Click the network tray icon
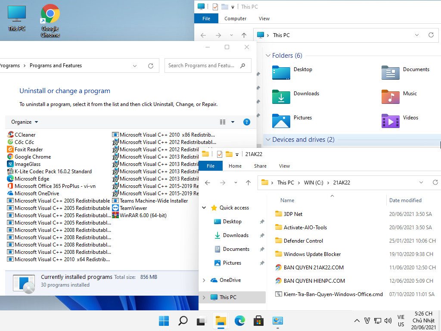 coord(377,321)
